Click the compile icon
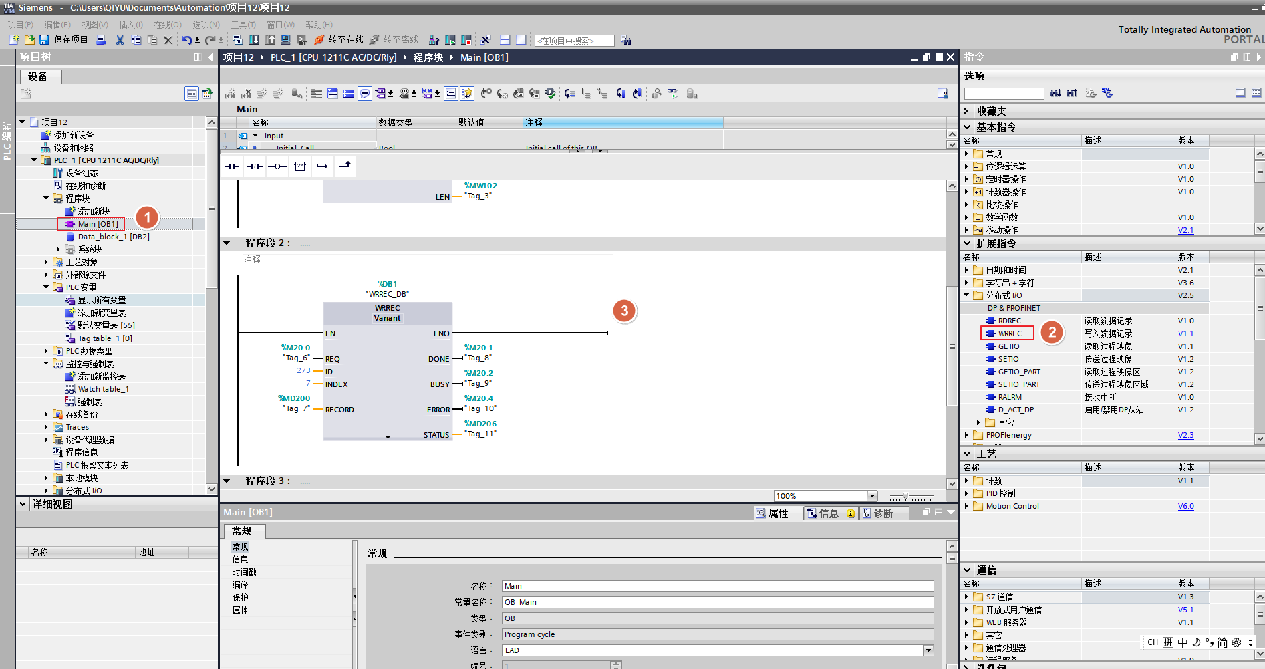 (x=237, y=40)
